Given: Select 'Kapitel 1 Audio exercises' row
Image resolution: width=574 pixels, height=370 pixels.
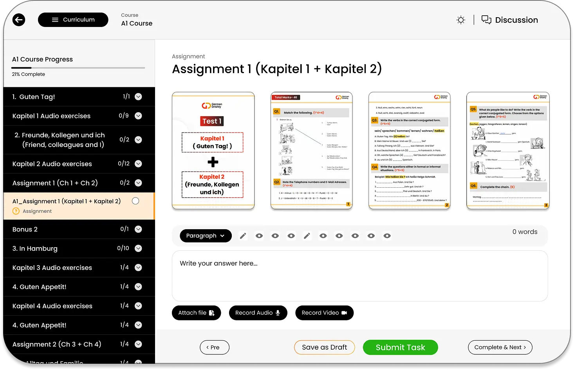Looking at the screenshot, I should tap(79, 116).
